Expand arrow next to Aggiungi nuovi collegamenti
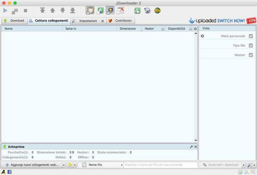 point(64,165)
